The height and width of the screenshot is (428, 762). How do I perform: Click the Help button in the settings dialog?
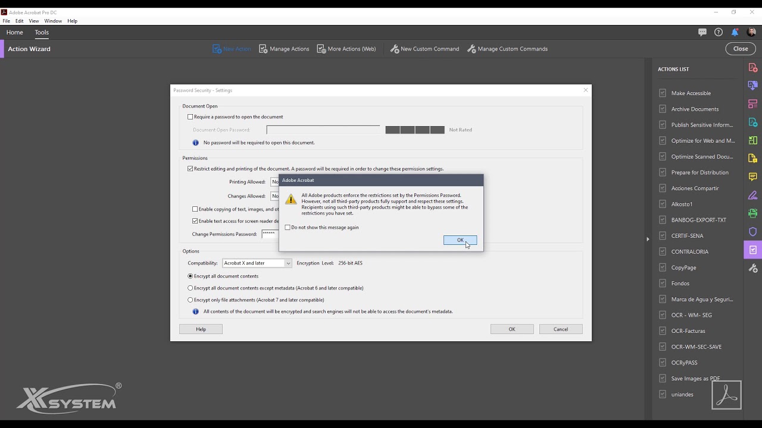point(201,329)
